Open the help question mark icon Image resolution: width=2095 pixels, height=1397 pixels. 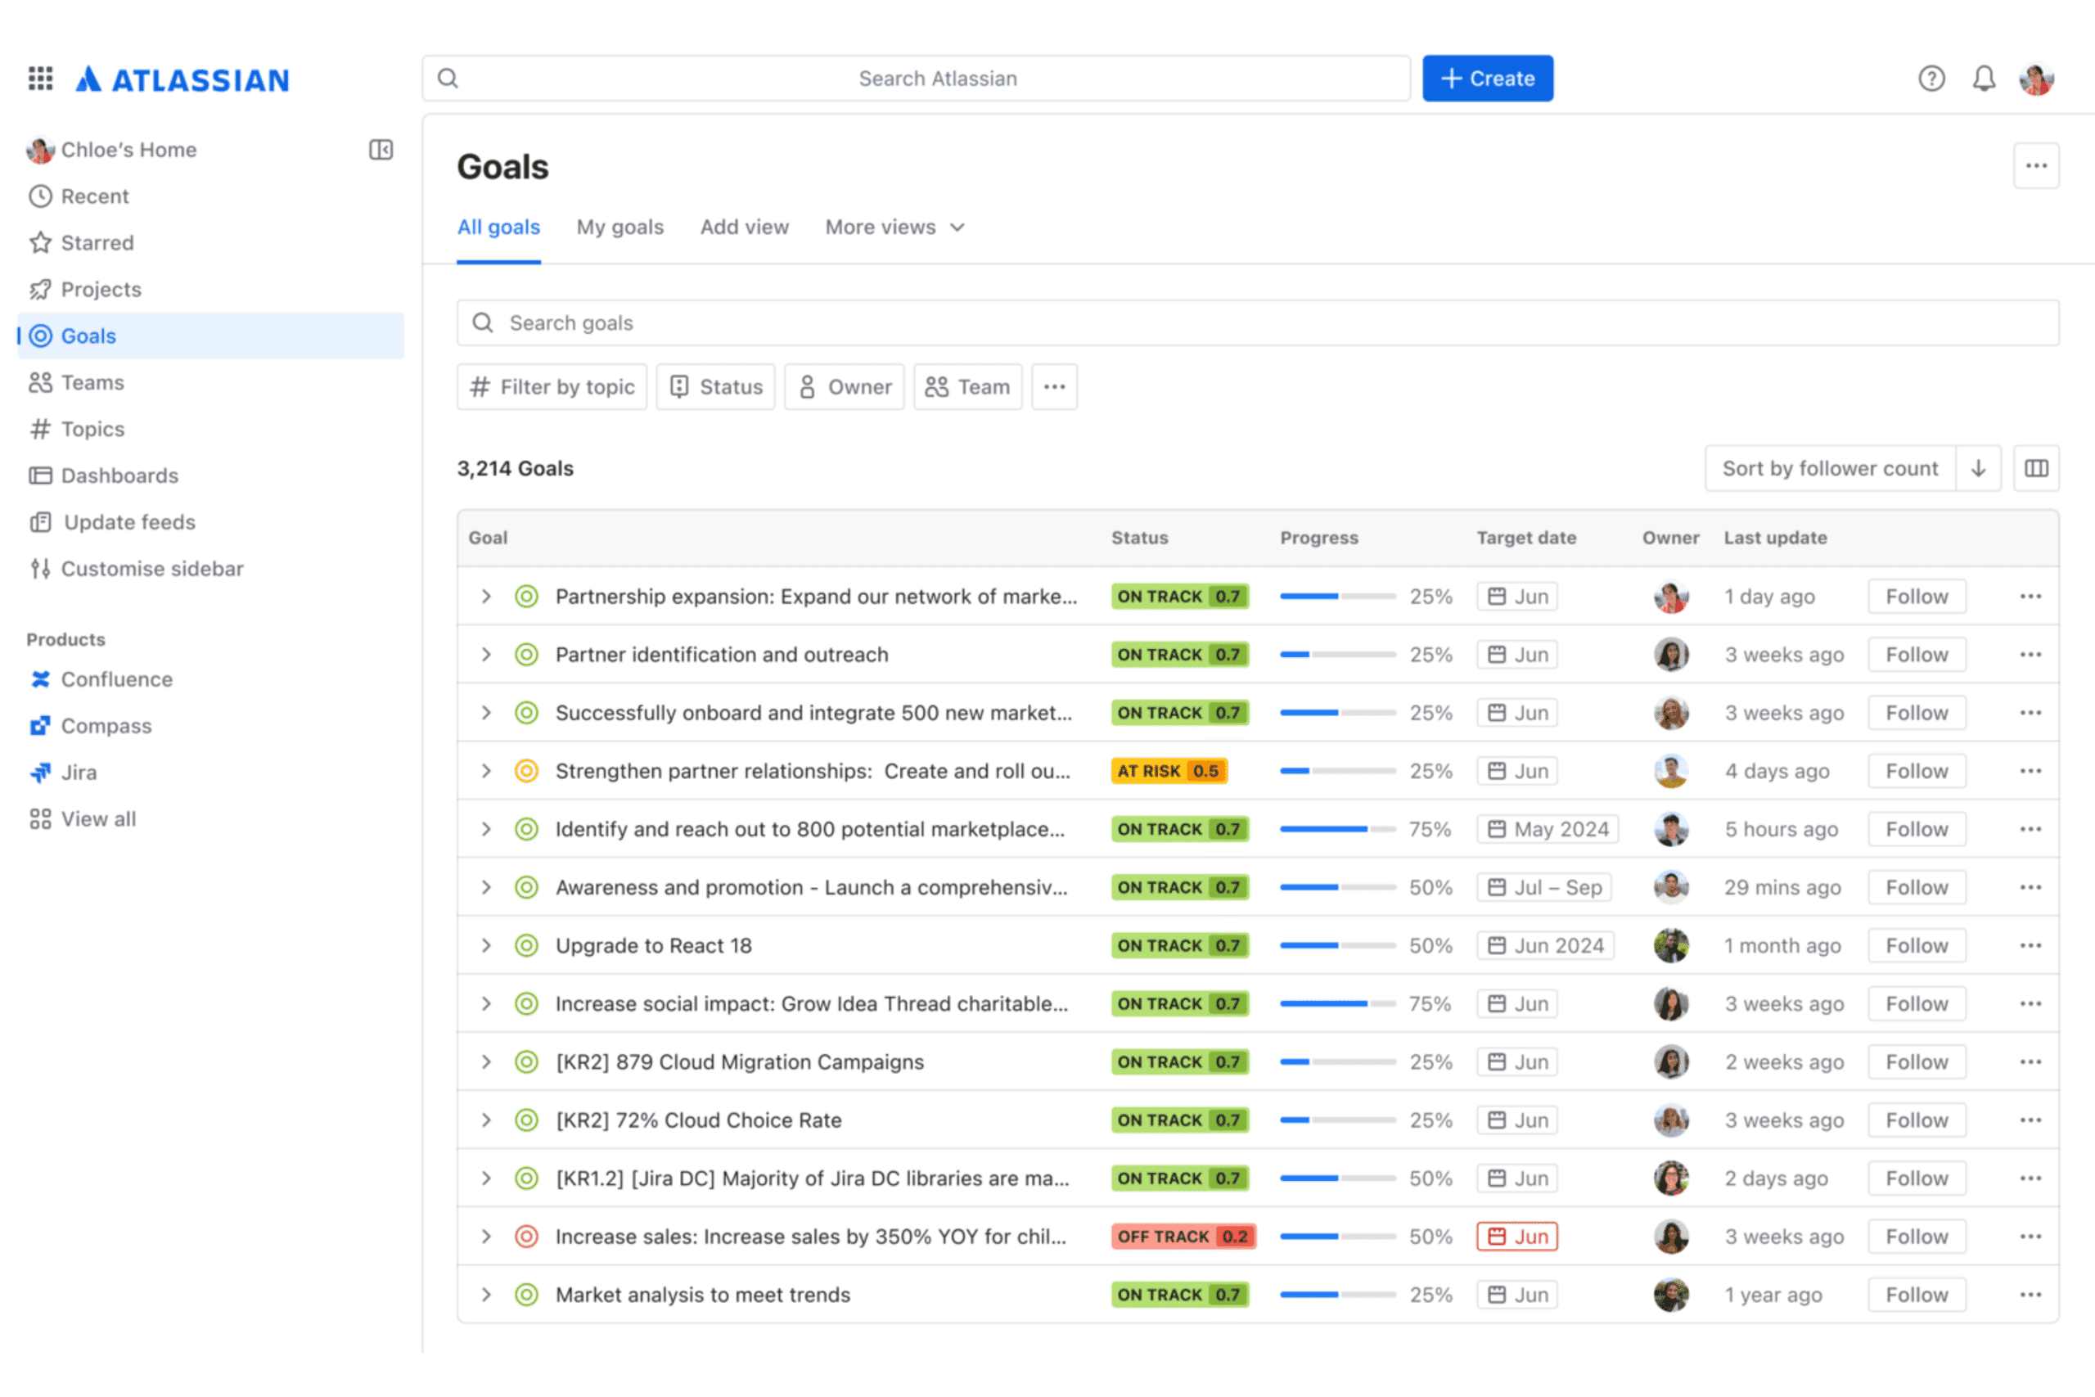[x=1931, y=79]
